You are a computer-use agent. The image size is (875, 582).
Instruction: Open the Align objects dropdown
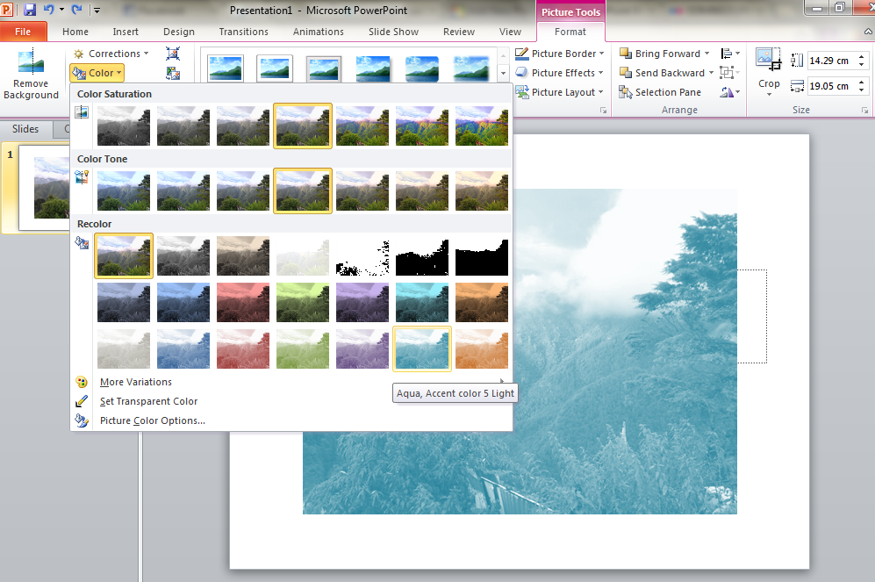pyautogui.click(x=730, y=54)
